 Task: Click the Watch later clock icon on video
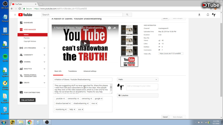click(109, 28)
